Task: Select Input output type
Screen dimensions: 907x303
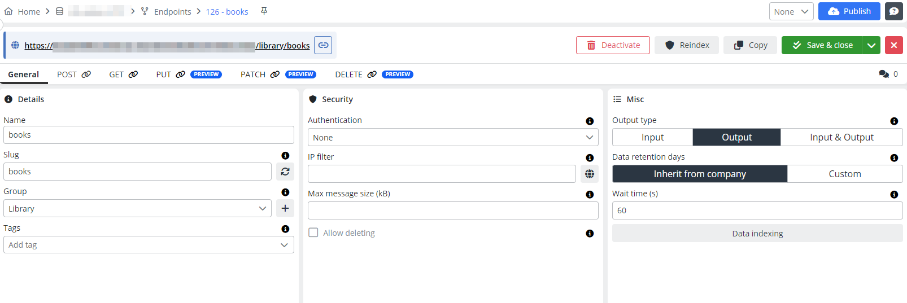Action: tap(652, 137)
